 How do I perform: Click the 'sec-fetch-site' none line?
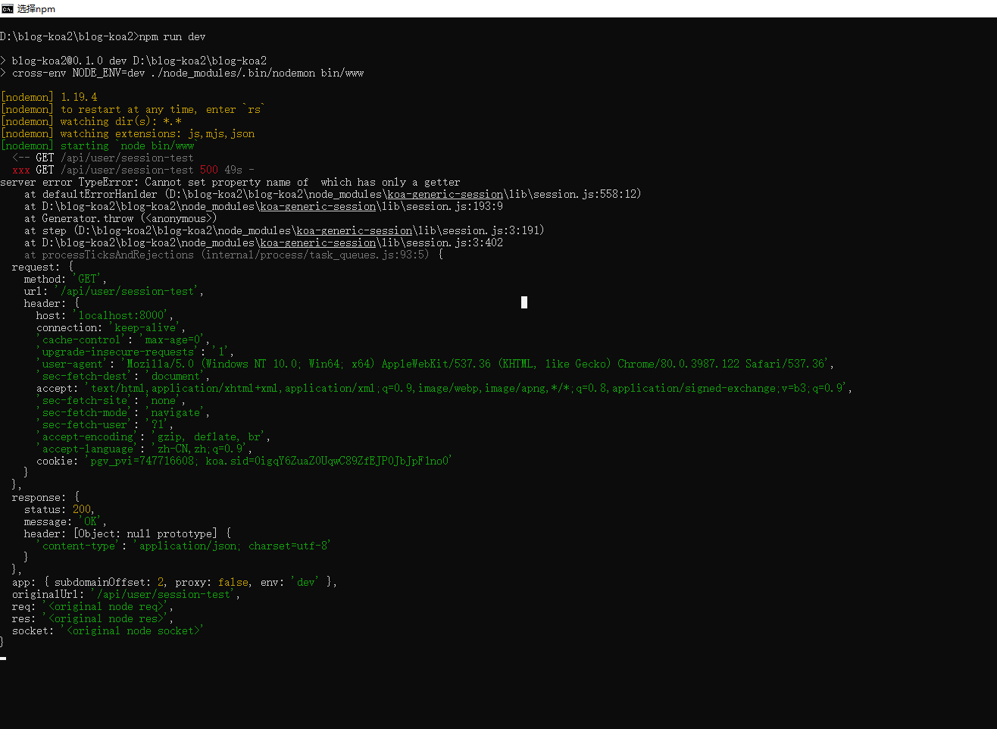click(111, 400)
